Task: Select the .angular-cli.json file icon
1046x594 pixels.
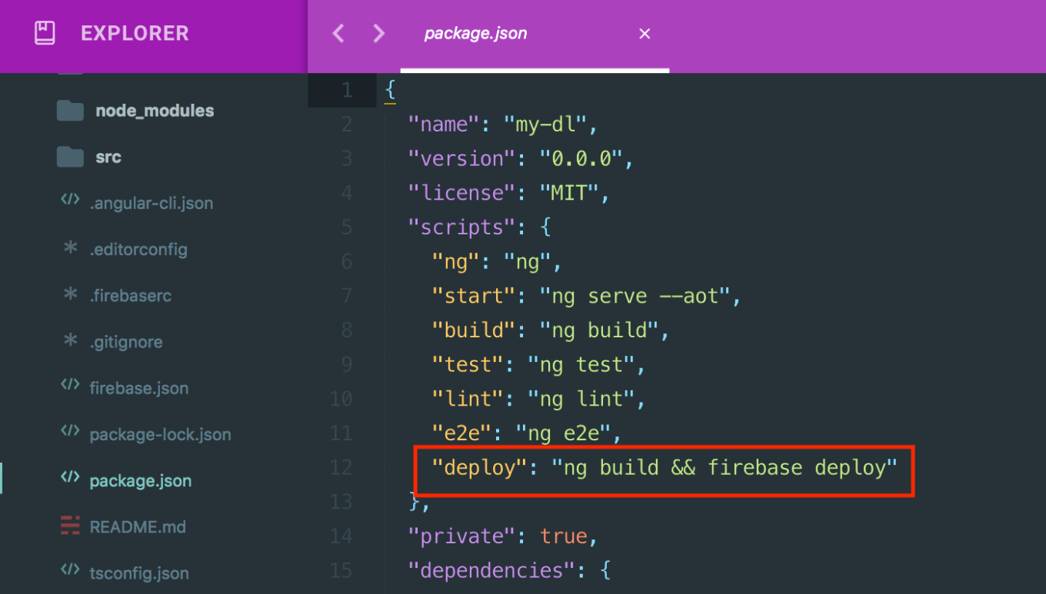Action: tap(69, 203)
